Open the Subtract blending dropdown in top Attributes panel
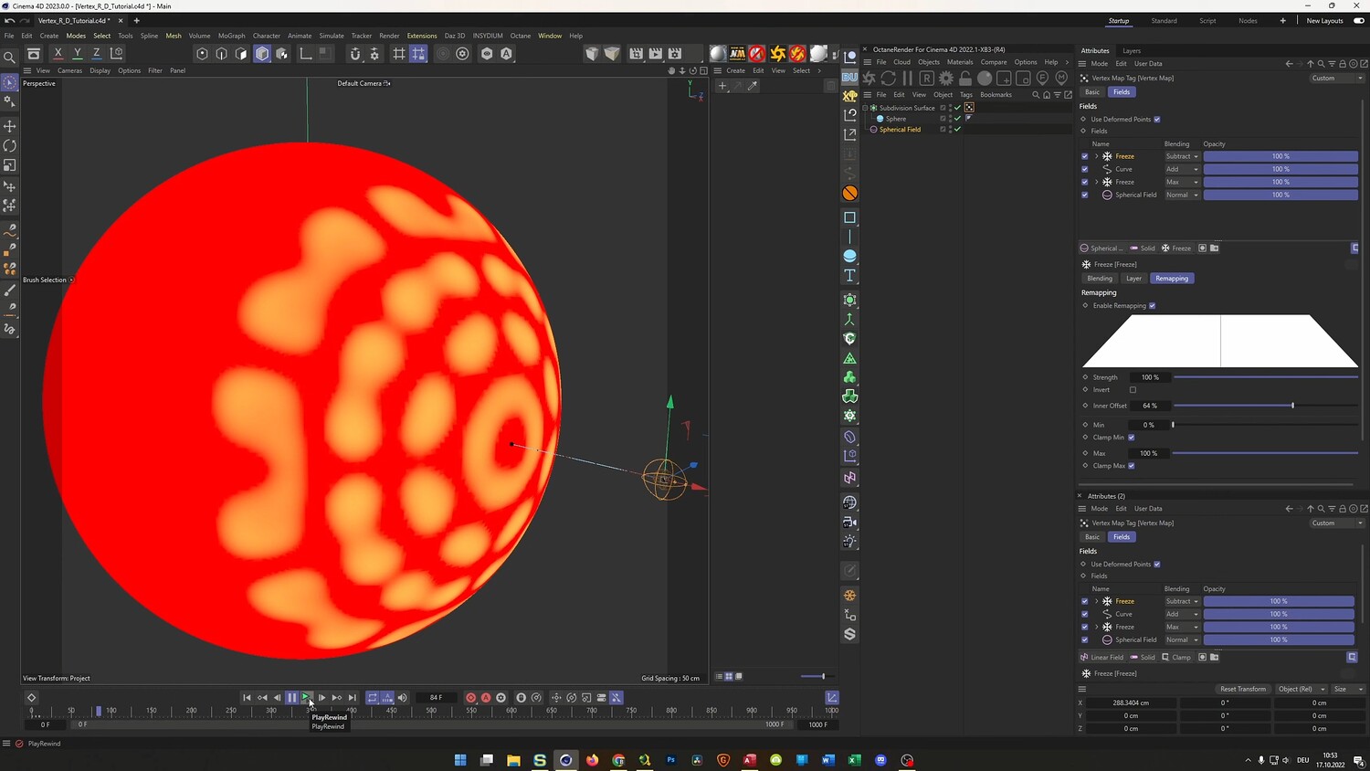 pyautogui.click(x=1182, y=156)
